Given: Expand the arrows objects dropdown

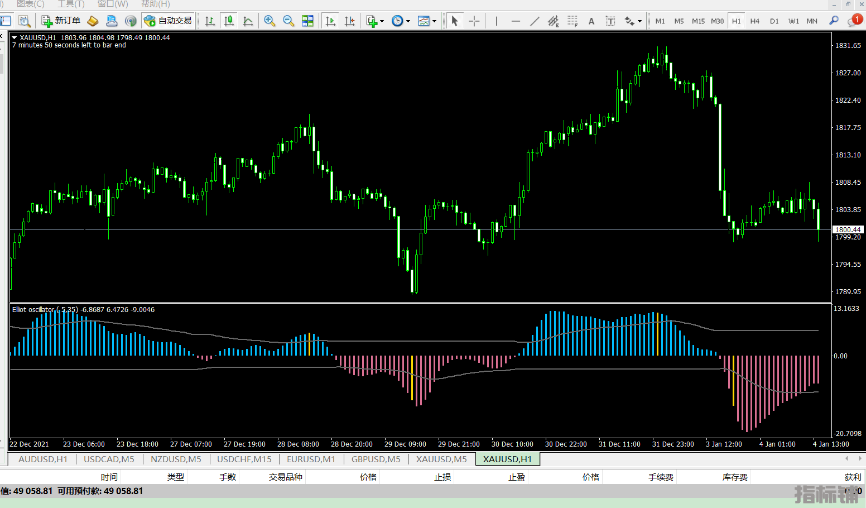Looking at the screenshot, I should pyautogui.click(x=633, y=21).
